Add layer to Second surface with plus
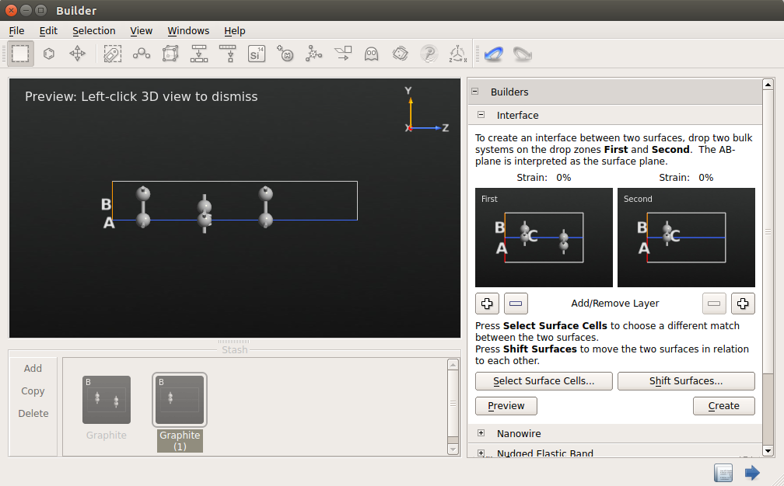Image resolution: width=784 pixels, height=486 pixels. click(743, 304)
